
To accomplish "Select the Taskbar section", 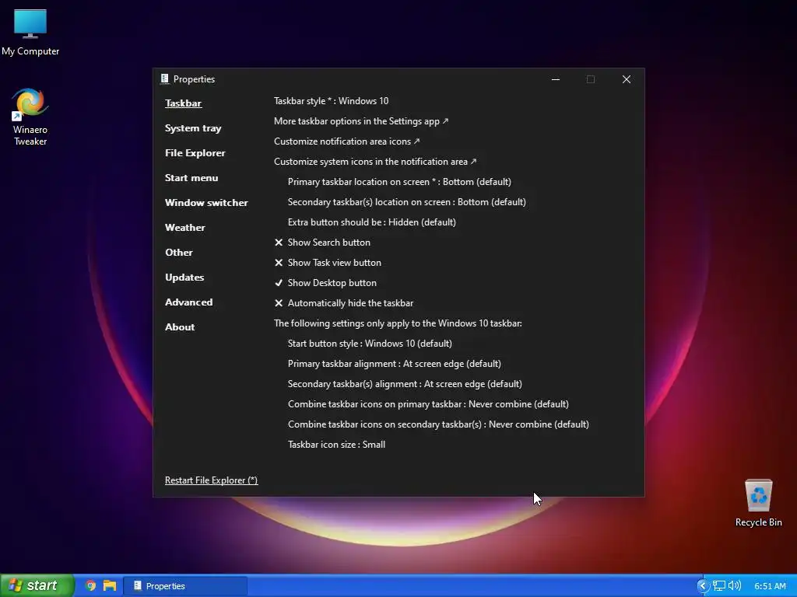I will 183,103.
